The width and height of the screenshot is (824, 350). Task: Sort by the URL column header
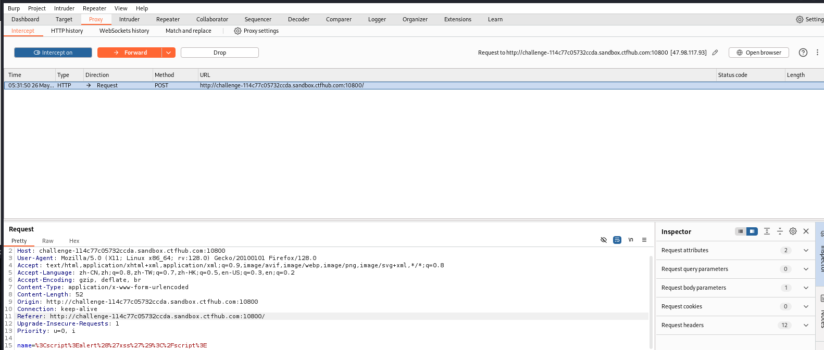point(457,75)
